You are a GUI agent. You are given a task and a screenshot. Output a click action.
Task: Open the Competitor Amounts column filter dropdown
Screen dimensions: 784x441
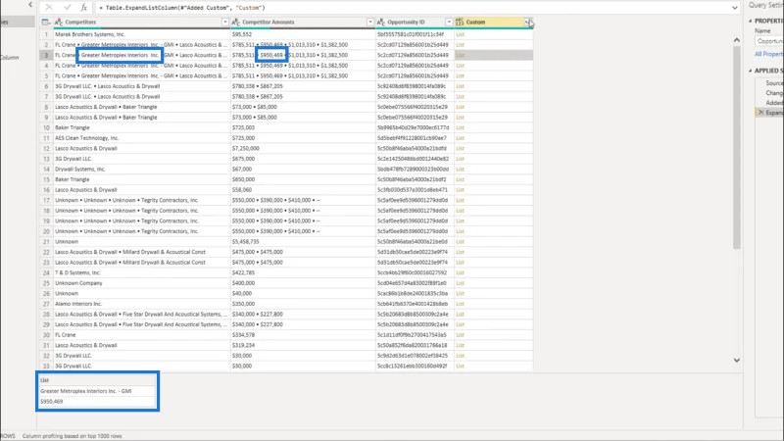coord(370,22)
